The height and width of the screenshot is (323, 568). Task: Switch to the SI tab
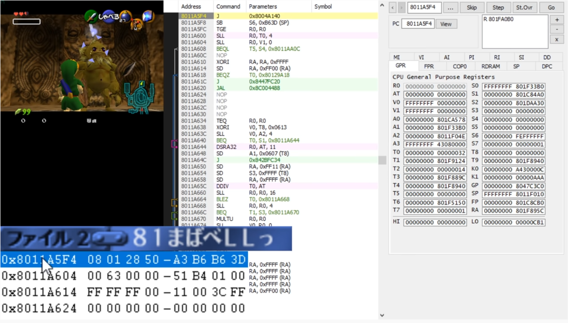coord(522,57)
